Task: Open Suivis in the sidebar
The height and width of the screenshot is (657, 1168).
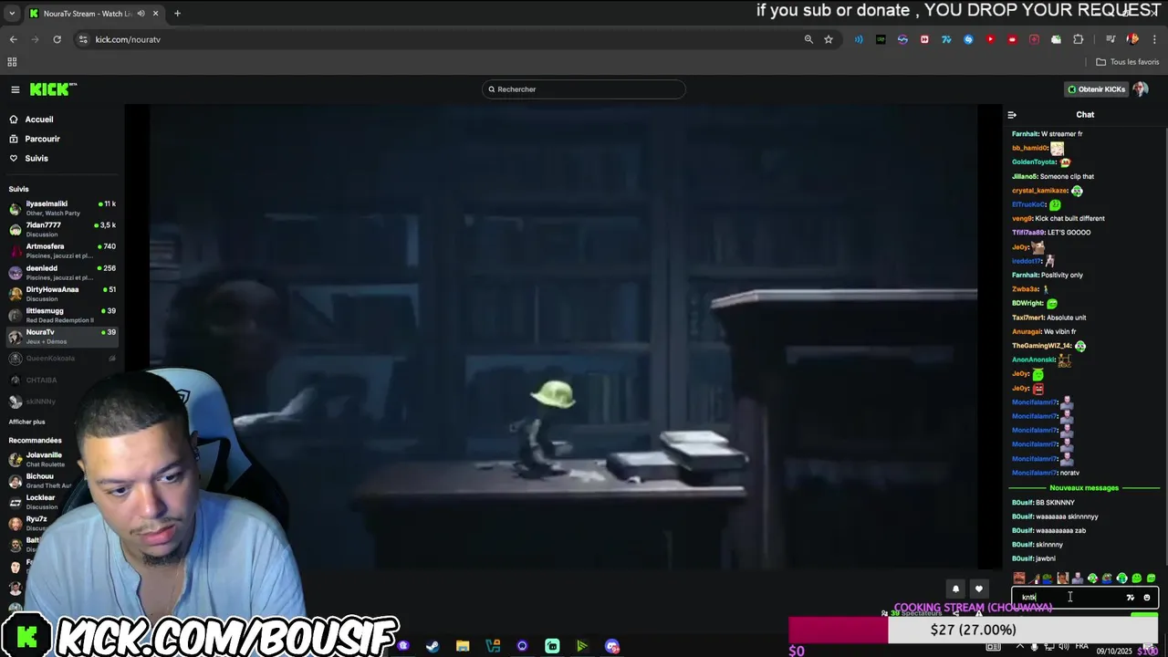Action: [x=36, y=159]
